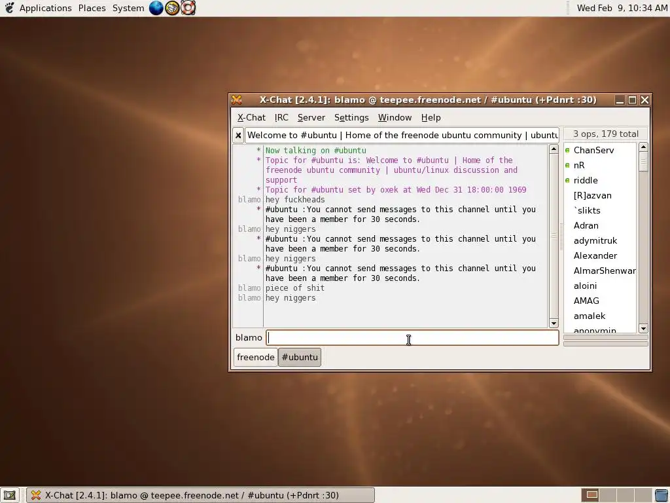Click the 'Topic for #ubuntu set by oxek' line
This screenshot has height=503, width=670.
pyautogui.click(x=396, y=190)
